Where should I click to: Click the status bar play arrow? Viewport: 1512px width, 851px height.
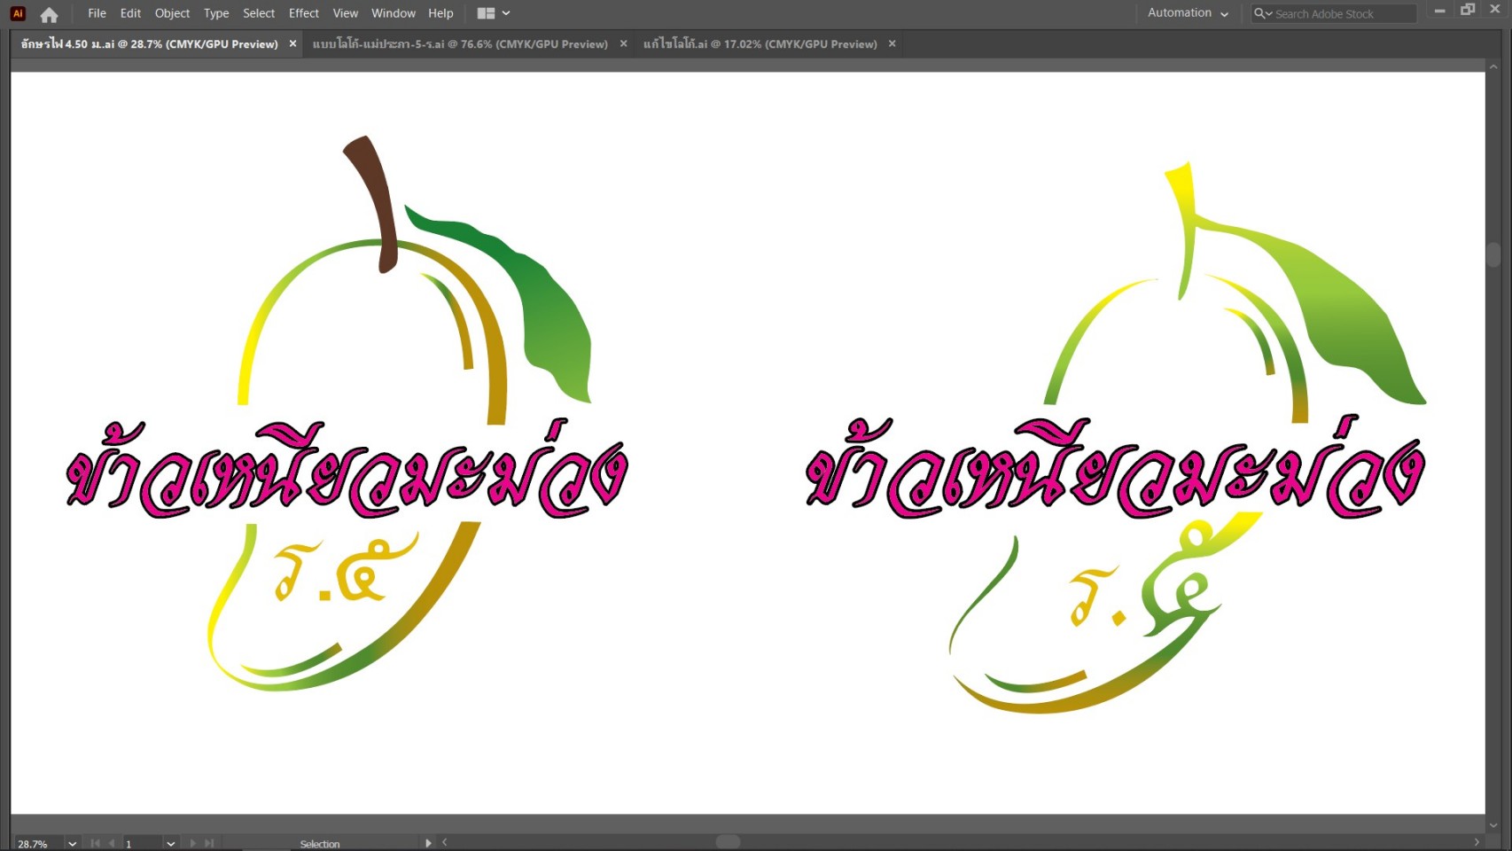(428, 843)
